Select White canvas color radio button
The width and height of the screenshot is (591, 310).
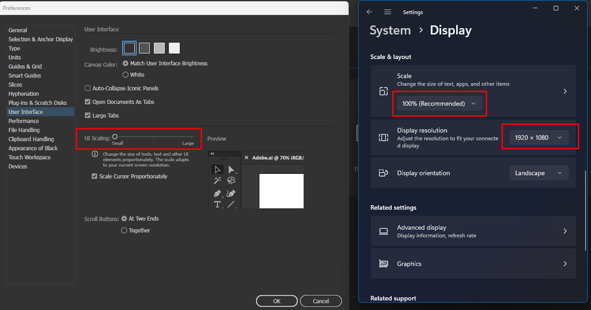125,75
